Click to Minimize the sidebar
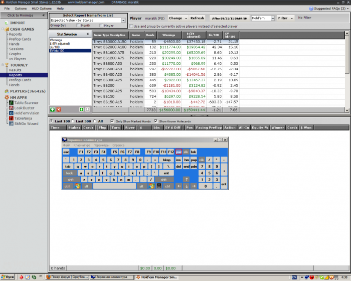The image size is (351, 281). (x=24, y=15)
